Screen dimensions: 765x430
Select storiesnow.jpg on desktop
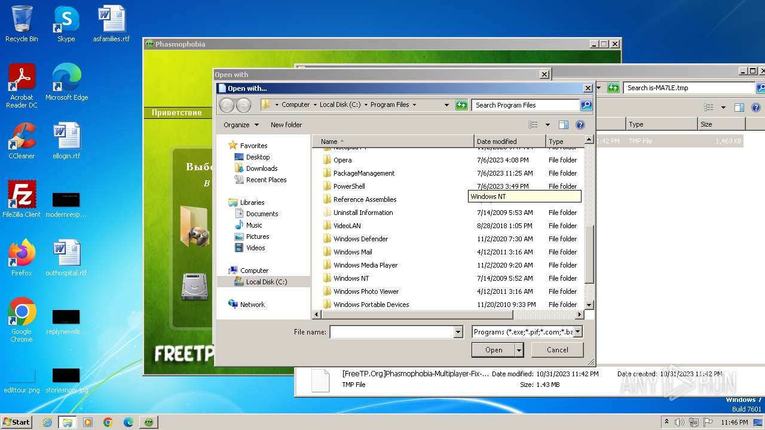66,380
